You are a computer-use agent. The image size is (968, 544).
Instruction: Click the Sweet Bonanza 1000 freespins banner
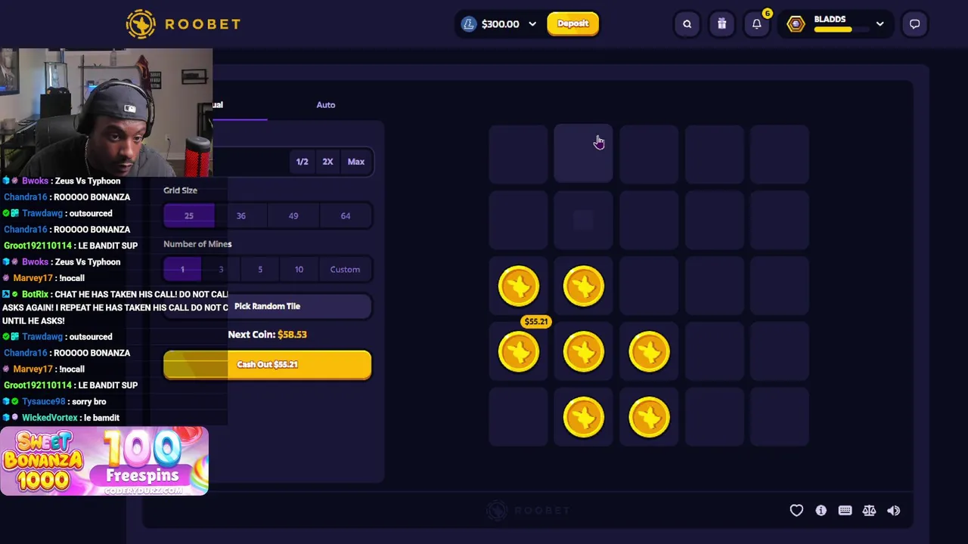coord(104,461)
